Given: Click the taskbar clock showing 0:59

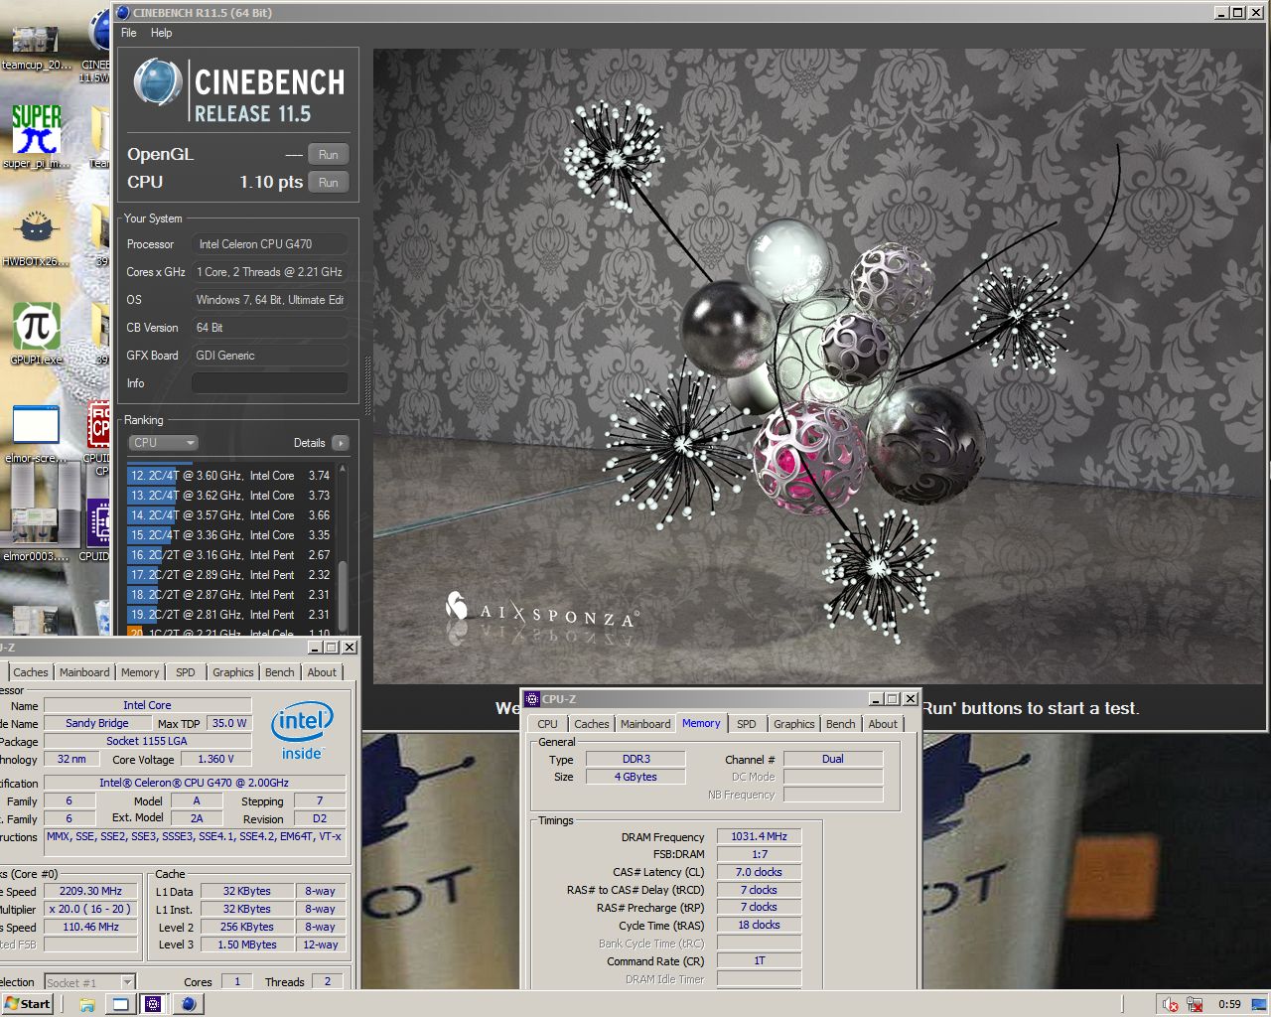Looking at the screenshot, I should [1229, 1004].
